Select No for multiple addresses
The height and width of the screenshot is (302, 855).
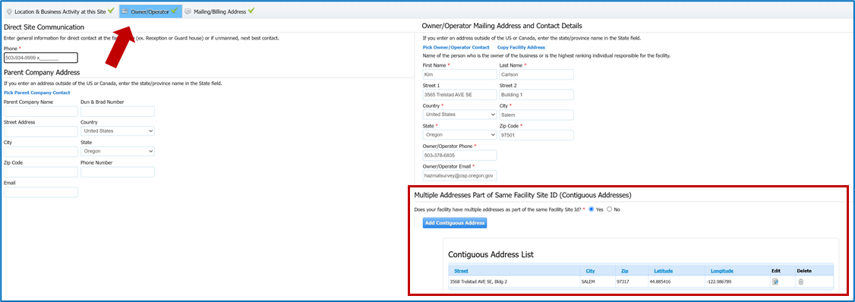click(610, 209)
